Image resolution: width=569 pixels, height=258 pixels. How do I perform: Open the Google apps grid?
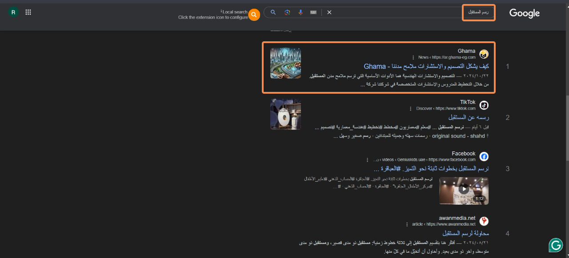pos(28,12)
